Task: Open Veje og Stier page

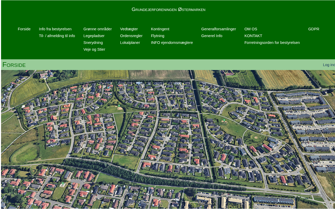Action: 94,49
